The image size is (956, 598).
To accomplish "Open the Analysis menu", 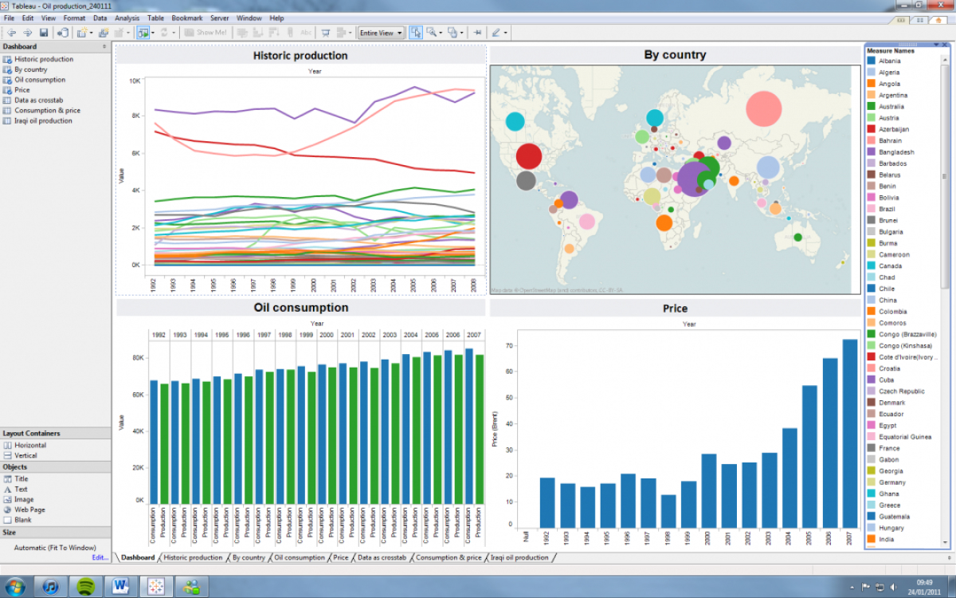I will [127, 18].
